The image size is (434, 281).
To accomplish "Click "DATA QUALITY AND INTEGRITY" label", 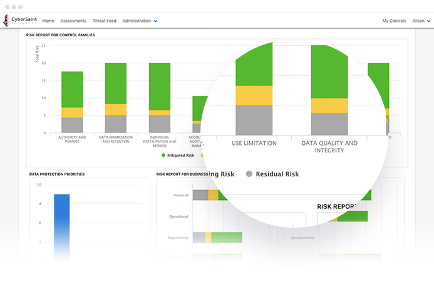I will coord(329,147).
